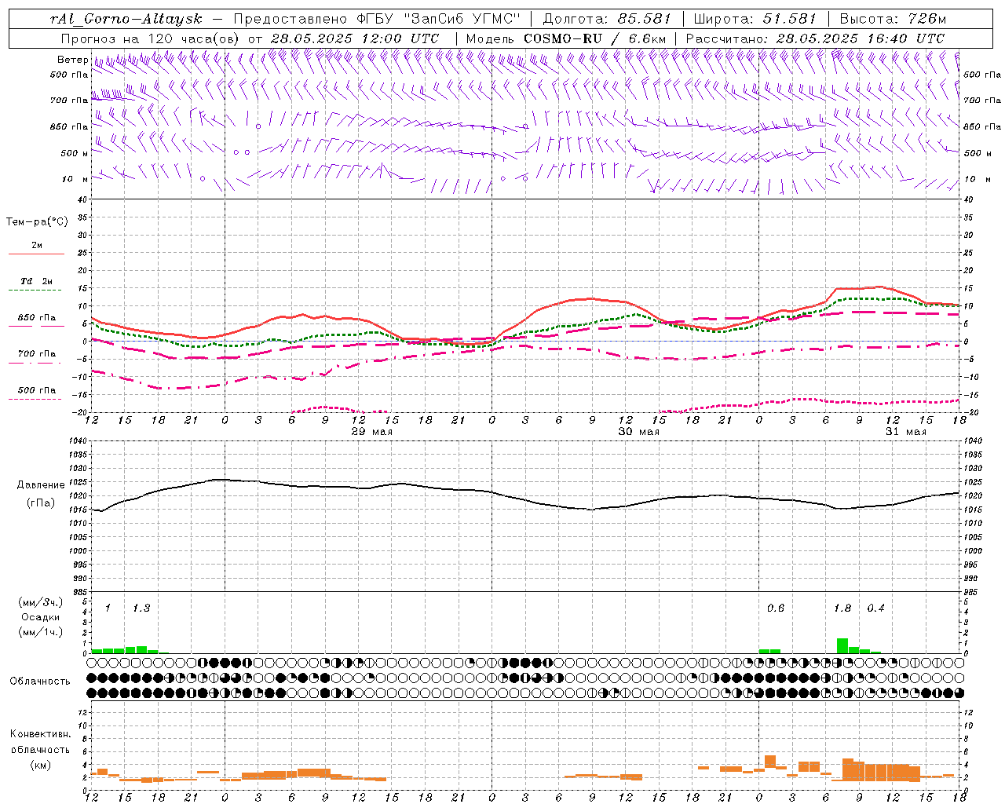This screenshot has width=1005, height=804.
Task: Click the (мм/3ч.) precipitation unit label
Action: (40, 602)
